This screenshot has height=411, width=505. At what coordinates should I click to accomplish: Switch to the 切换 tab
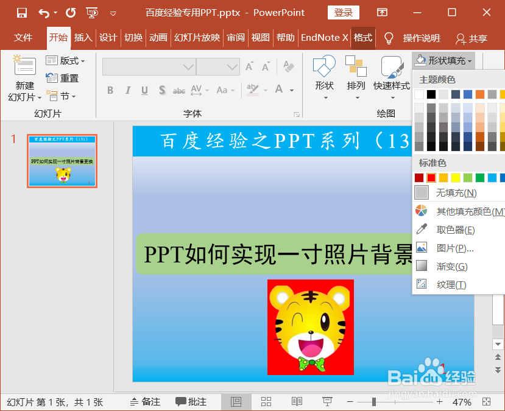[x=133, y=38]
